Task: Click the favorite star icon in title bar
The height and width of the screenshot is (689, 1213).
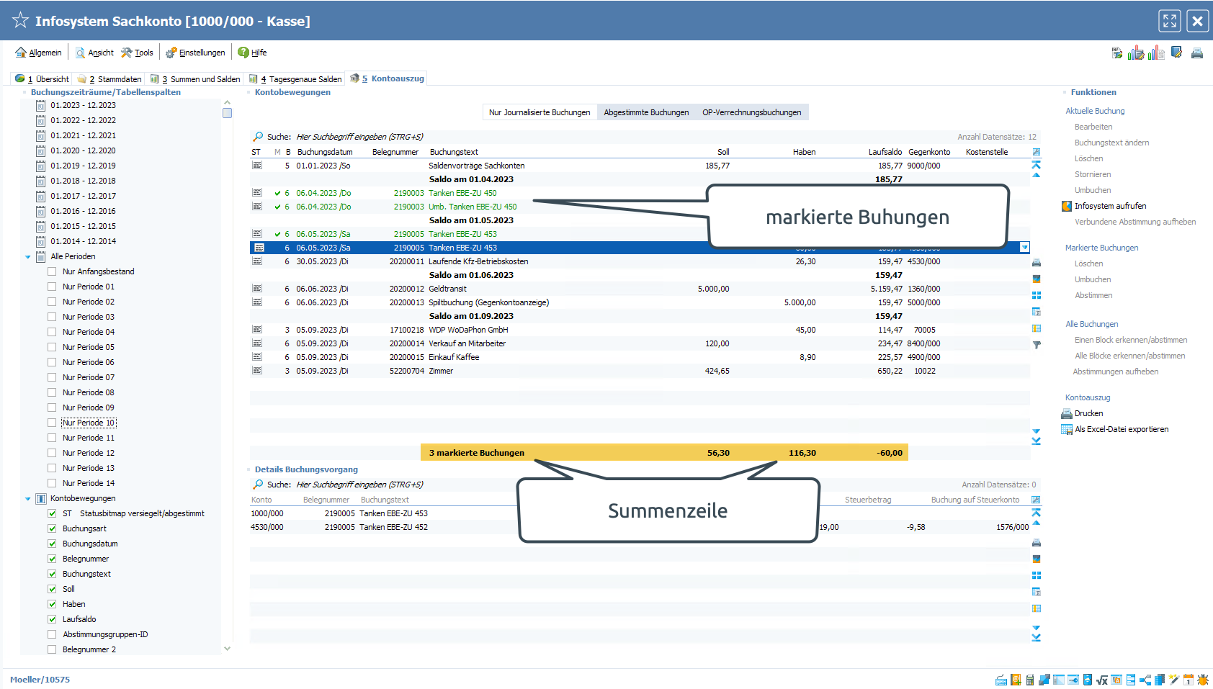Action: (20, 21)
